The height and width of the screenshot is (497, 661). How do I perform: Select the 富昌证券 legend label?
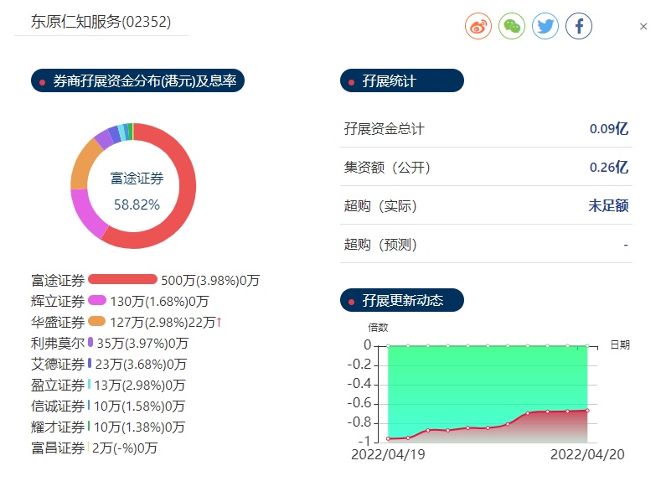coord(58,448)
